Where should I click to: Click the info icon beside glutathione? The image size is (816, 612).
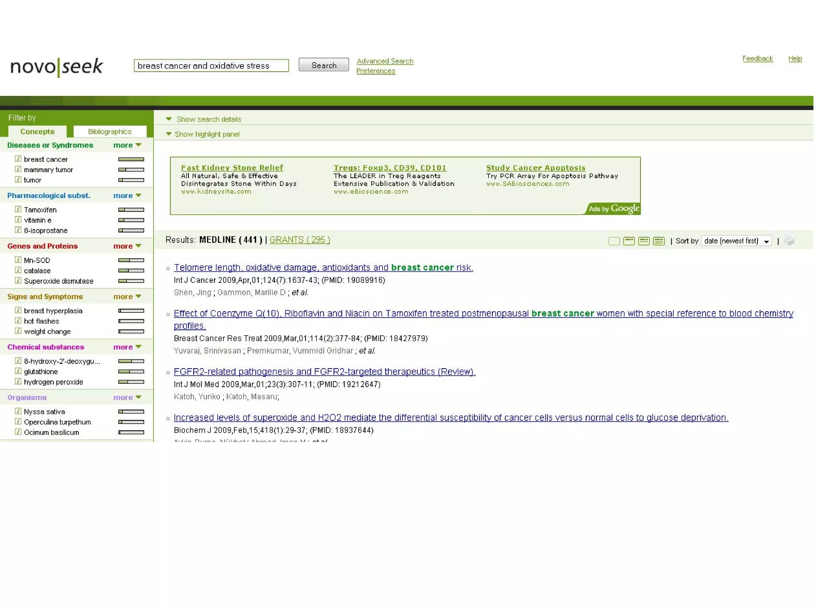tap(18, 371)
